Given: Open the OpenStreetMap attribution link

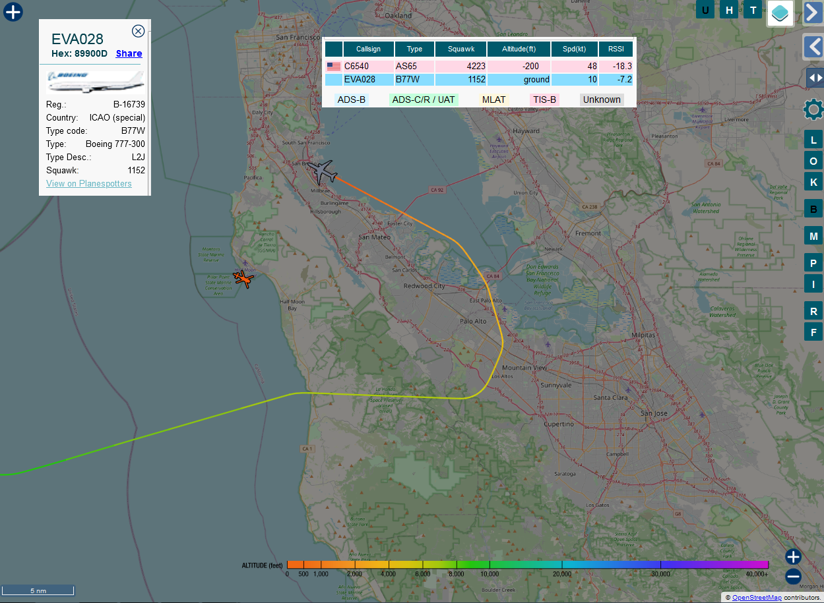Looking at the screenshot, I should [x=757, y=597].
